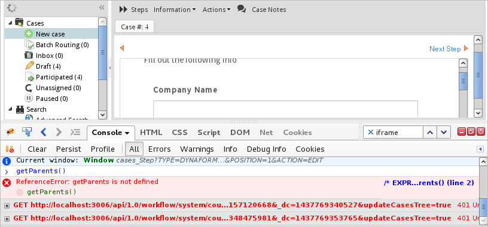Enable the Errors console filter

point(159,149)
